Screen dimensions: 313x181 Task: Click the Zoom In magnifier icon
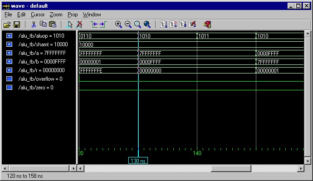(118, 24)
